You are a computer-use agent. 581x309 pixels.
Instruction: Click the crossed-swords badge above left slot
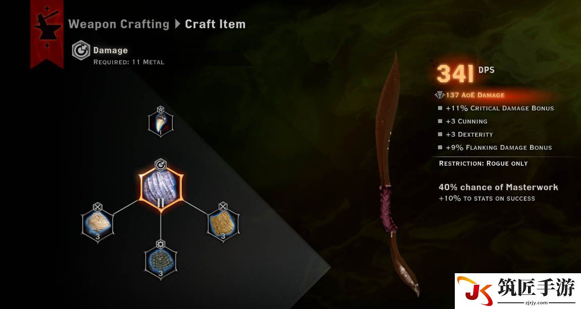[97, 207]
